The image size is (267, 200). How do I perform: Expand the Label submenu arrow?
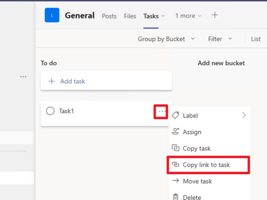tap(244, 116)
